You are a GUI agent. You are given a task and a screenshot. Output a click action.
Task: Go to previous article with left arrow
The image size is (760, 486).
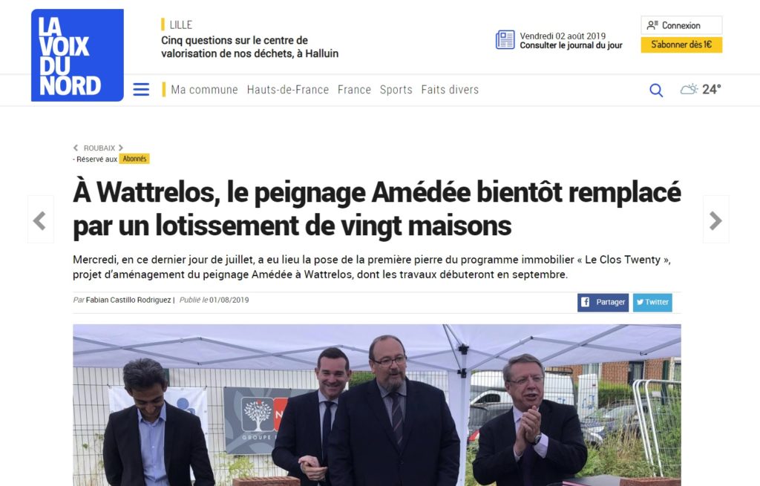pyautogui.click(x=40, y=220)
